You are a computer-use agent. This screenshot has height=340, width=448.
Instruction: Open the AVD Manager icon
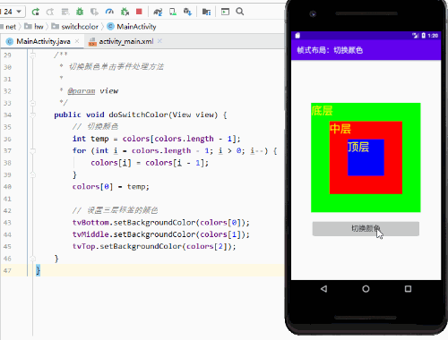click(x=173, y=12)
